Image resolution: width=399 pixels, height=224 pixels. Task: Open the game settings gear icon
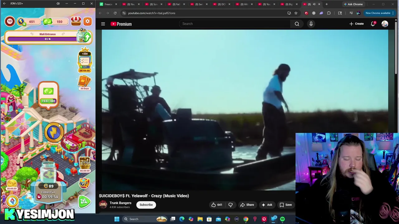(x=88, y=21)
